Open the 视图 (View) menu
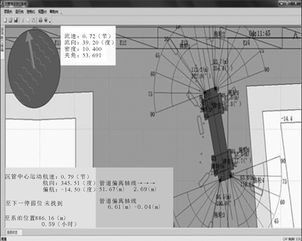 42,12
